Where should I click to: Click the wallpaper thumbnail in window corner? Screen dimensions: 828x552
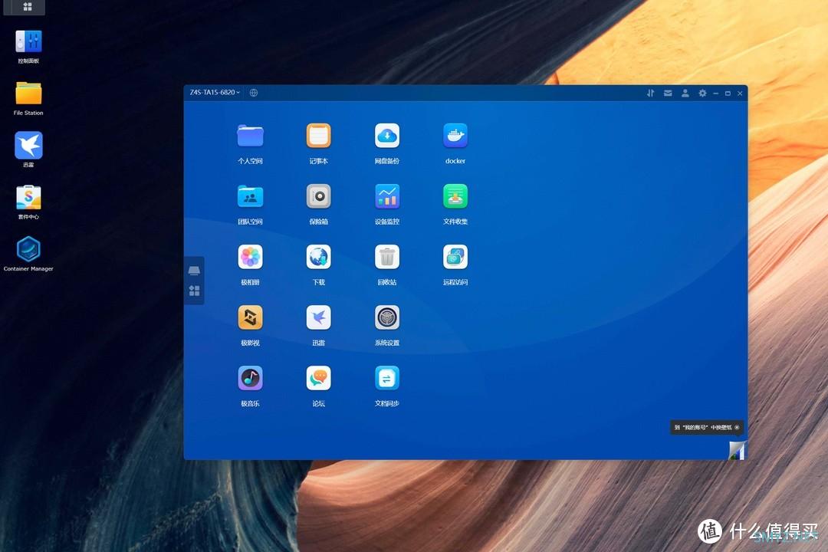[x=737, y=451]
